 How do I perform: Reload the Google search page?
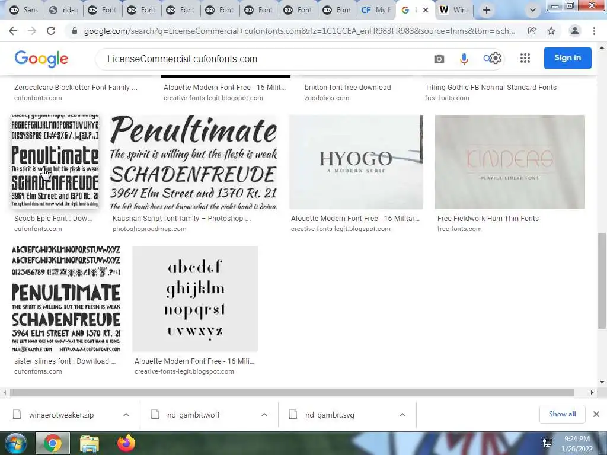pos(51,31)
